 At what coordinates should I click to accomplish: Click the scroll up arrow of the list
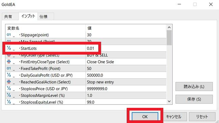169,27
